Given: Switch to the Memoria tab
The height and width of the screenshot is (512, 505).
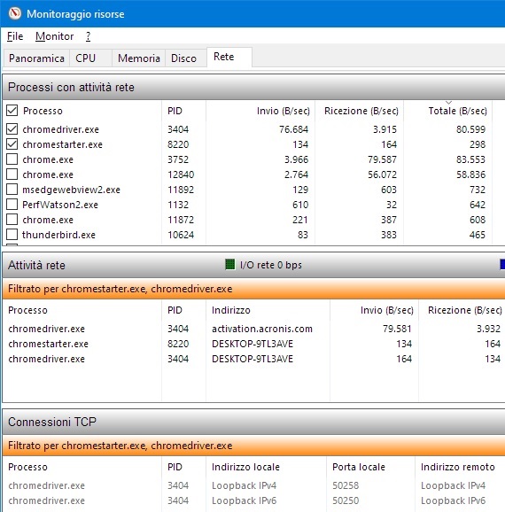Looking at the screenshot, I should pos(139,58).
